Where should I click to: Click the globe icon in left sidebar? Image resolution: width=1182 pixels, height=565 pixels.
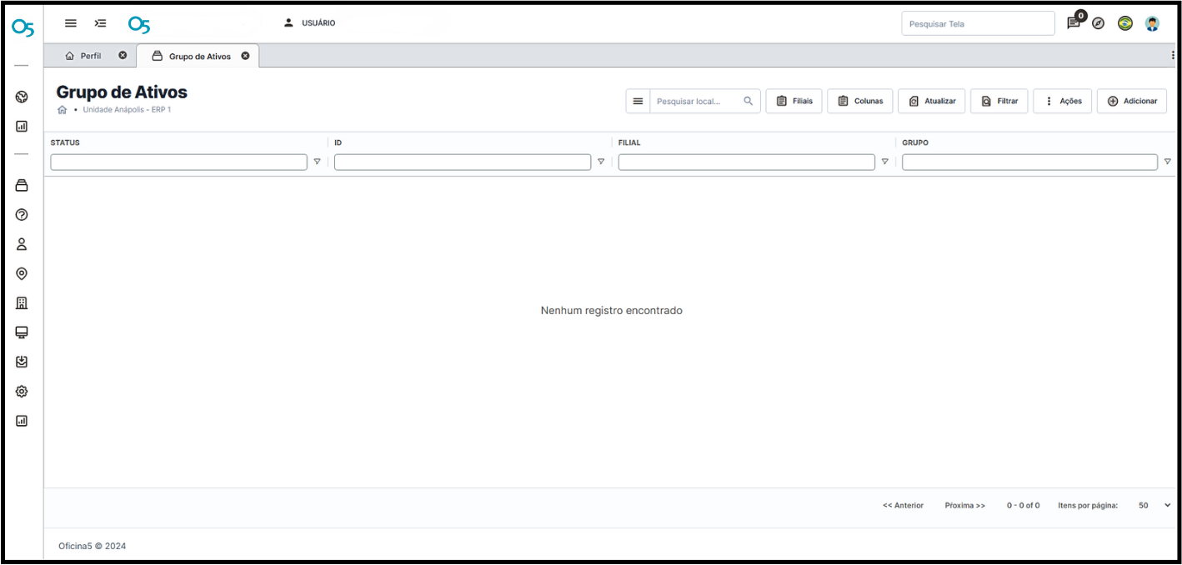pyautogui.click(x=22, y=97)
